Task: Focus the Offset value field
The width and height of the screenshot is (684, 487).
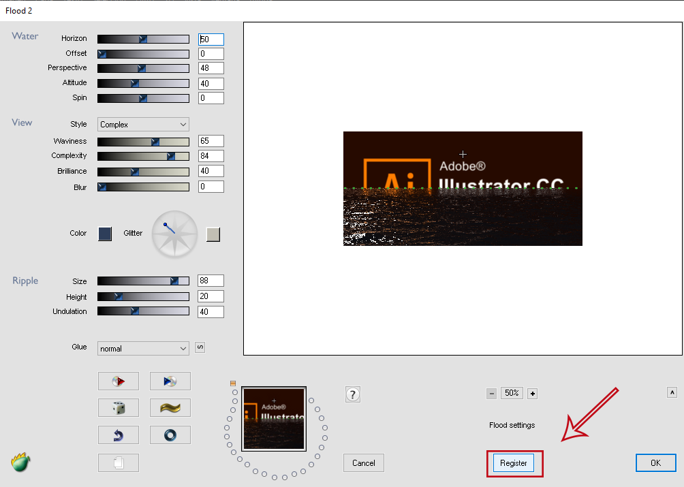Action: click(x=211, y=54)
